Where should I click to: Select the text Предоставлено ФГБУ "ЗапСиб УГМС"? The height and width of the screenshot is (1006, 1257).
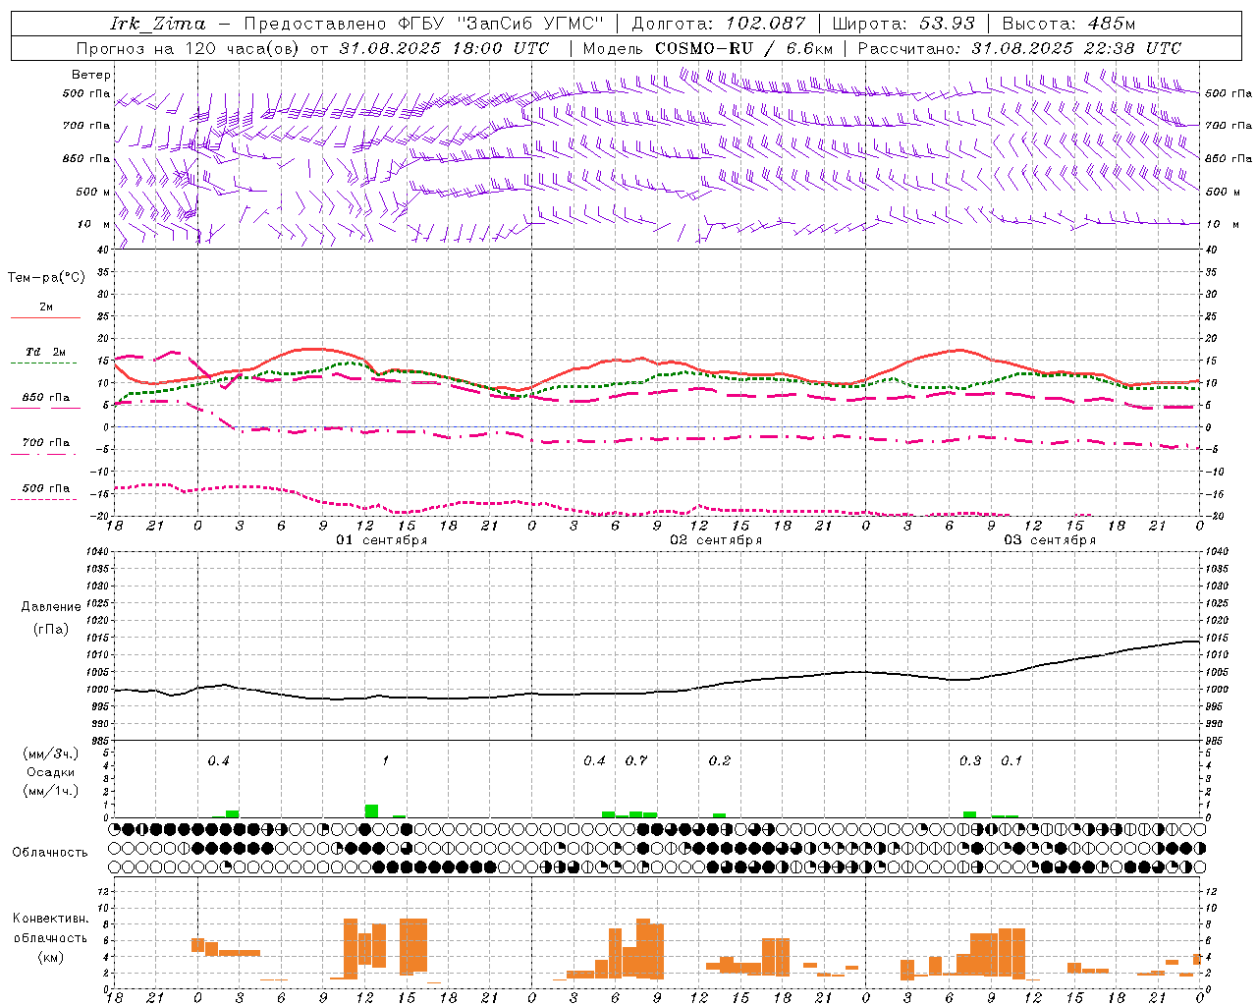tap(423, 23)
